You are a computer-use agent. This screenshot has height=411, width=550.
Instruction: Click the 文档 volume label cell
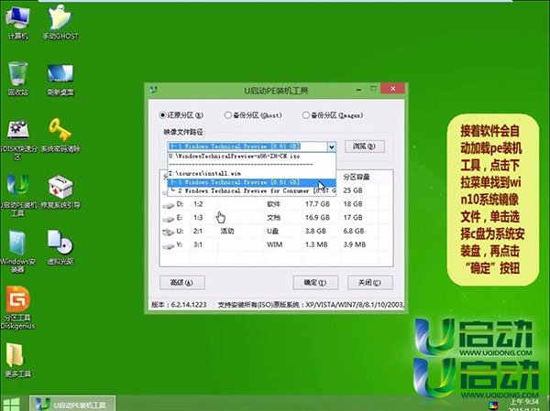tap(273, 218)
